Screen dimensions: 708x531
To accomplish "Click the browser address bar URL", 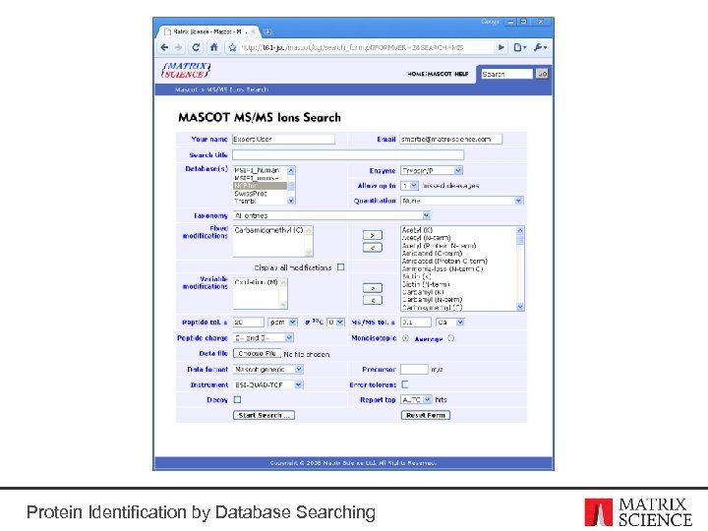I will click(x=366, y=47).
